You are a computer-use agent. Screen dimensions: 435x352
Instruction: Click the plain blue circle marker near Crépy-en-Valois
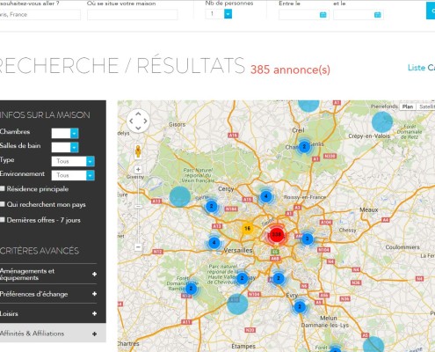point(382,122)
